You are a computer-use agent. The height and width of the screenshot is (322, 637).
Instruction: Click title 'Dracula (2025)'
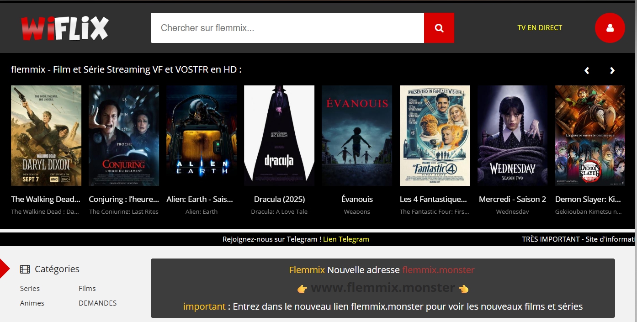pyautogui.click(x=279, y=199)
